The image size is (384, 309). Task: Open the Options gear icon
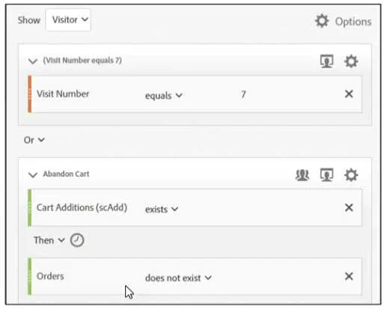[x=322, y=21]
